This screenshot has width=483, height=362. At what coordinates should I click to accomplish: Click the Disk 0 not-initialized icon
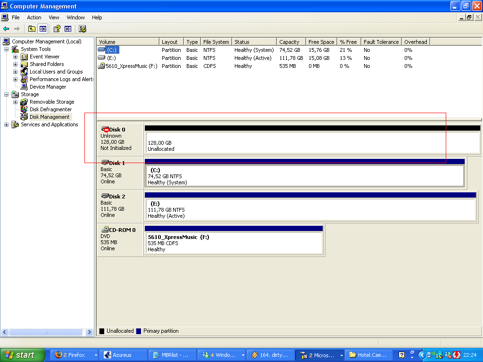click(x=105, y=129)
